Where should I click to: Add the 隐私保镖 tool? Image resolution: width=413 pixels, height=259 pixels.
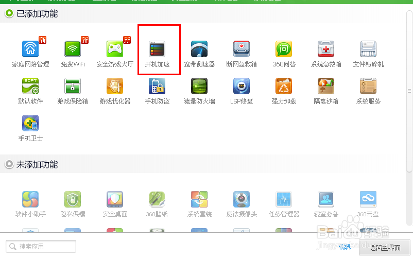click(73, 199)
